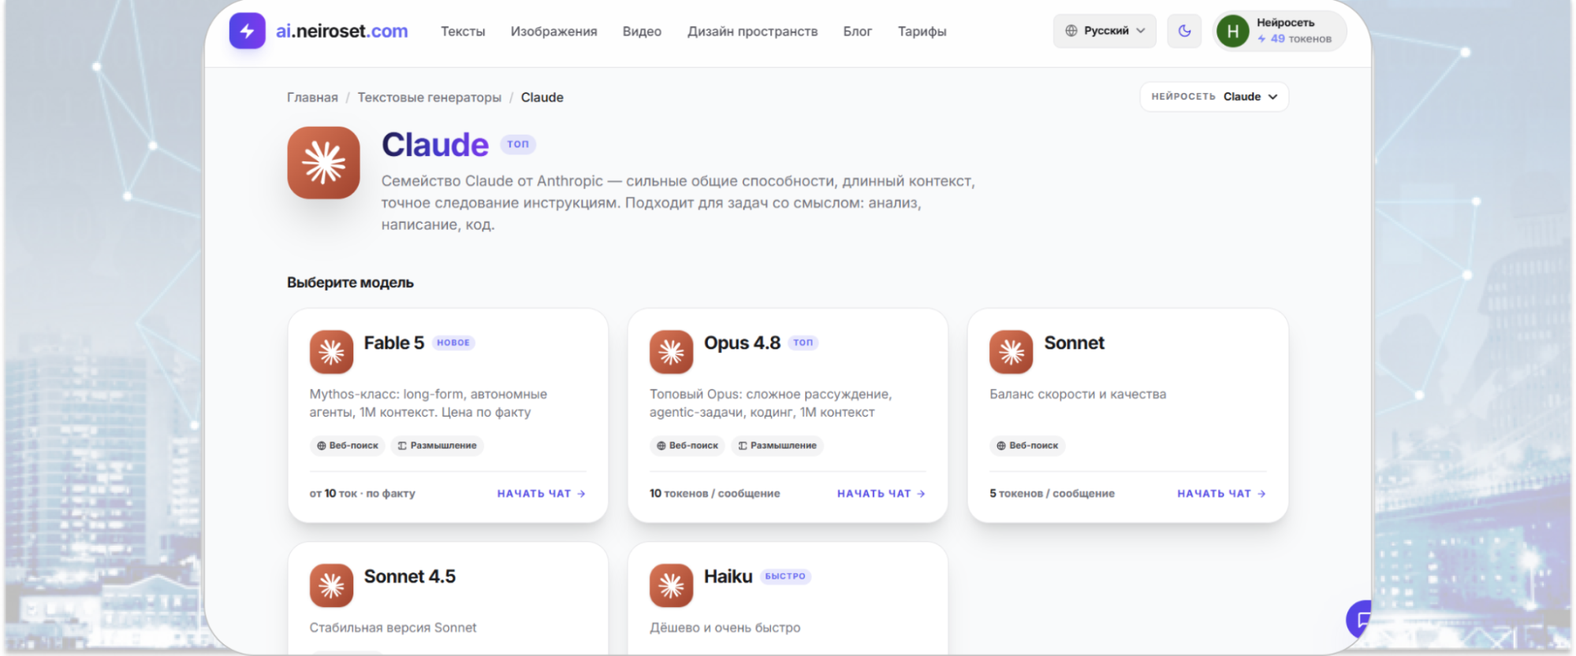1576x656 pixels.
Task: Click the Sonnet card icon
Action: coord(1011,351)
